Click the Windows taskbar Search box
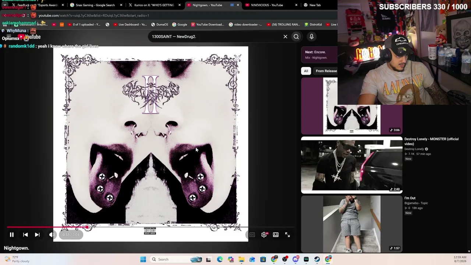Viewport: 471px width, 265px height. pos(177,259)
